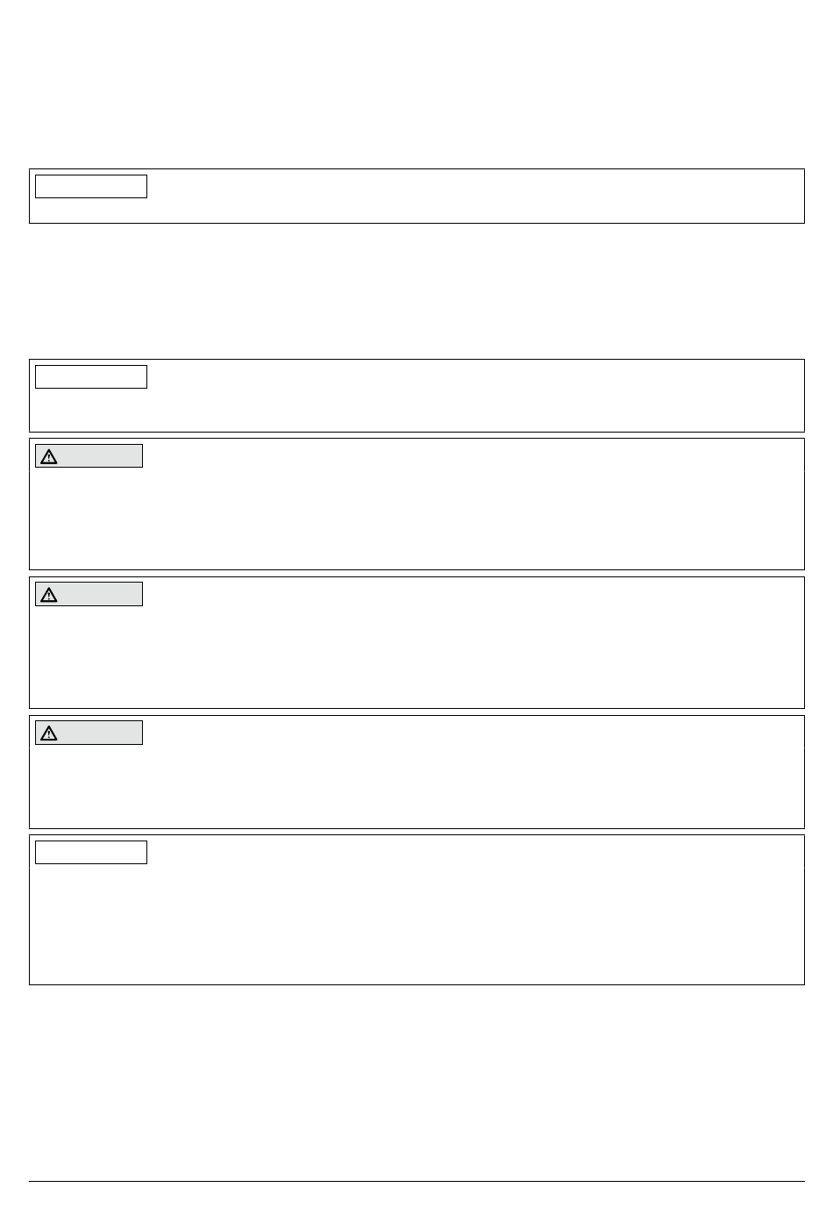
Task: Click the blank gap between the top two boxes
Action: coord(416,291)
